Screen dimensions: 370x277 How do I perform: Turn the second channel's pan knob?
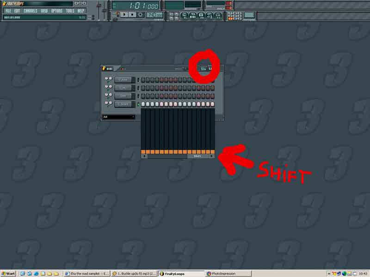pyautogui.click(x=106, y=86)
